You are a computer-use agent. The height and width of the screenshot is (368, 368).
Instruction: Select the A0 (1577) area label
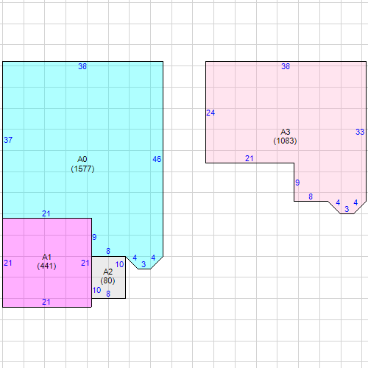pos(82,164)
